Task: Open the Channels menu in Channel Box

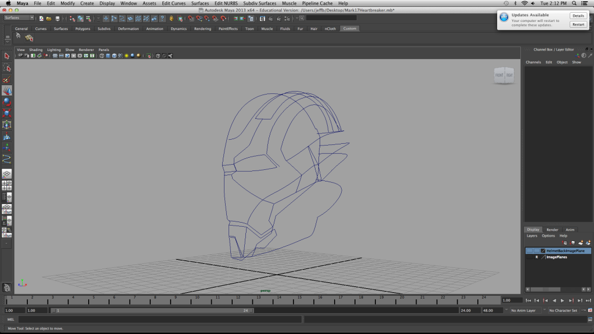Action: click(533, 62)
